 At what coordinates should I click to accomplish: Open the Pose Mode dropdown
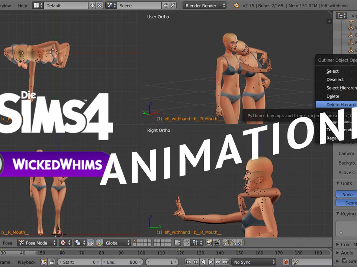[37, 243]
